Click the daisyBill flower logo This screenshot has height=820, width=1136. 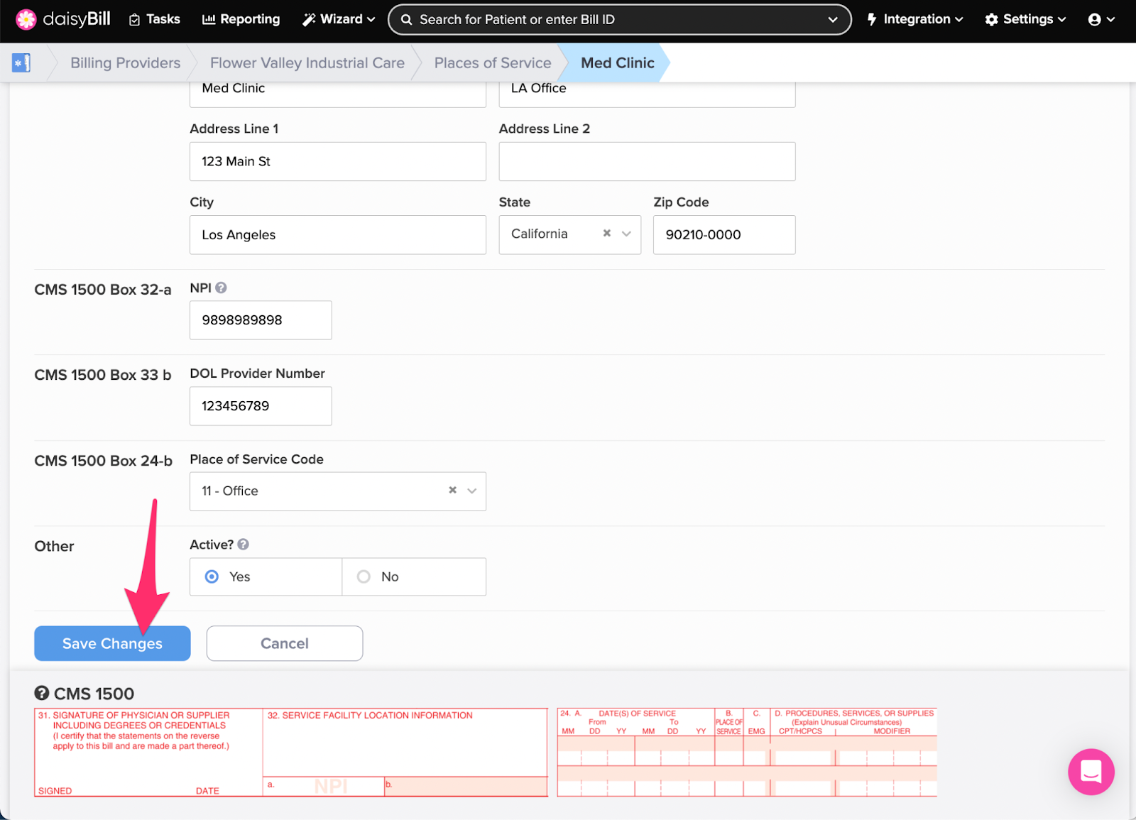click(26, 19)
